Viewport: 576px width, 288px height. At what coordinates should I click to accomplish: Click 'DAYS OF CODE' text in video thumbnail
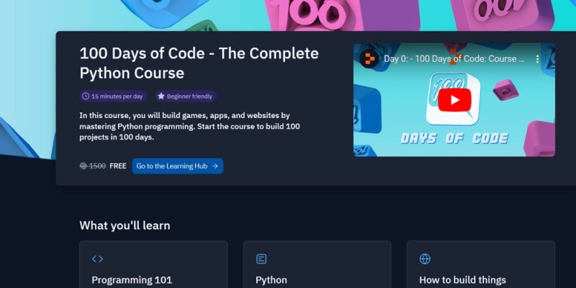(454, 138)
